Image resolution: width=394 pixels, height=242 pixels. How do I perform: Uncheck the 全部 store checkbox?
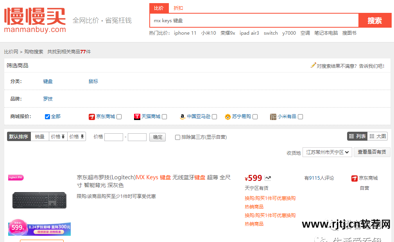(x=47, y=117)
